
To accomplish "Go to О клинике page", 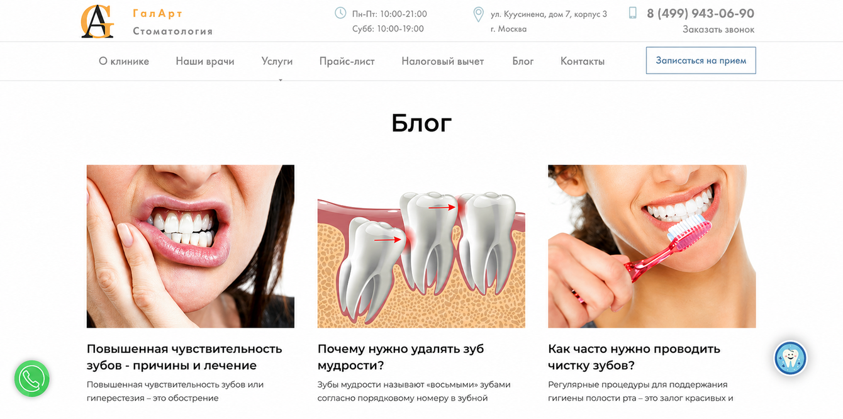I will 124,61.
